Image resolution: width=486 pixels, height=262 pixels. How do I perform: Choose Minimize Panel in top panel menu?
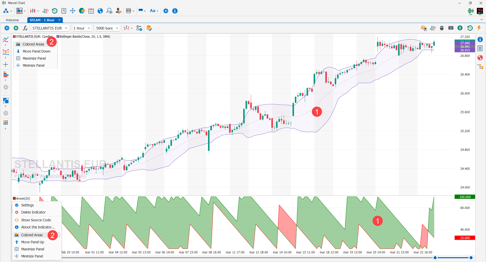(35, 65)
